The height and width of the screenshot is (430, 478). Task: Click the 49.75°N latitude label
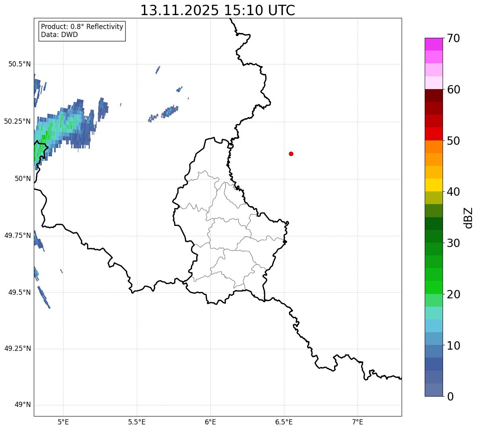[x=17, y=235]
